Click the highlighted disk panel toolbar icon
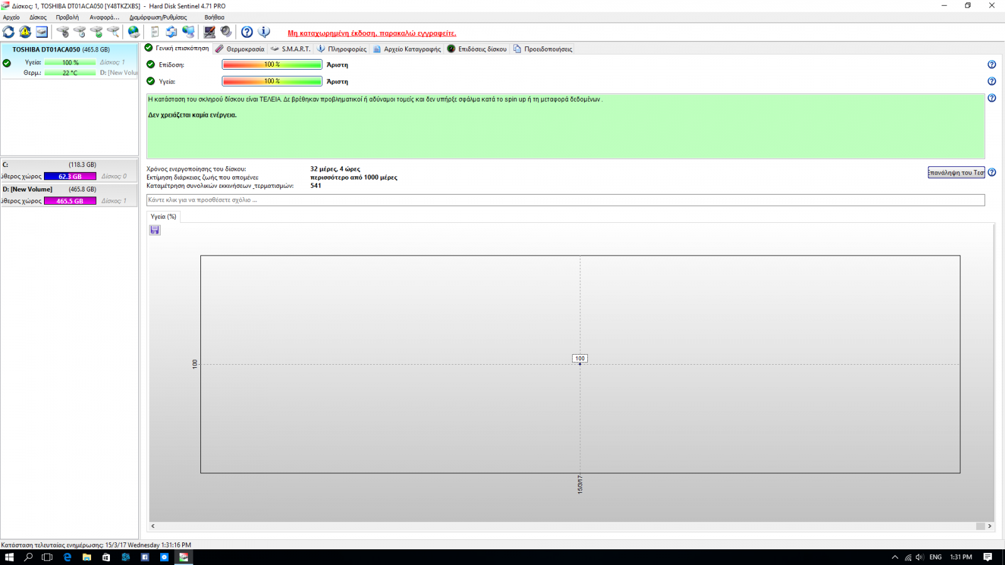The width and height of the screenshot is (1005, 565). pos(41,31)
